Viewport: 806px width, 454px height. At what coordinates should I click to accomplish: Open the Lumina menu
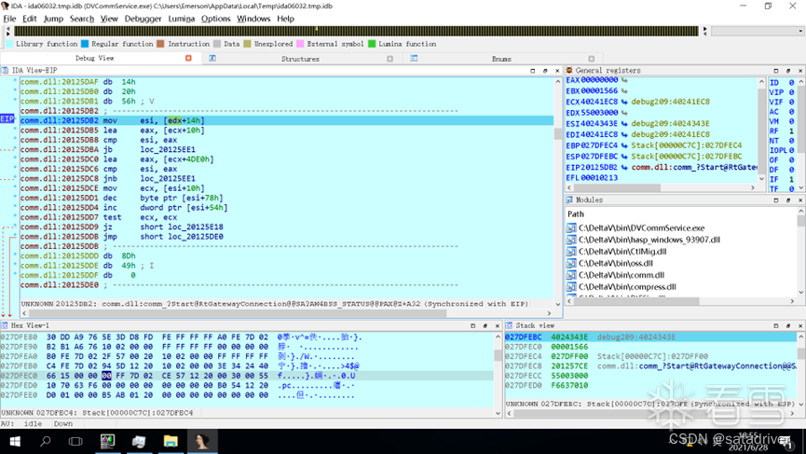tap(181, 19)
